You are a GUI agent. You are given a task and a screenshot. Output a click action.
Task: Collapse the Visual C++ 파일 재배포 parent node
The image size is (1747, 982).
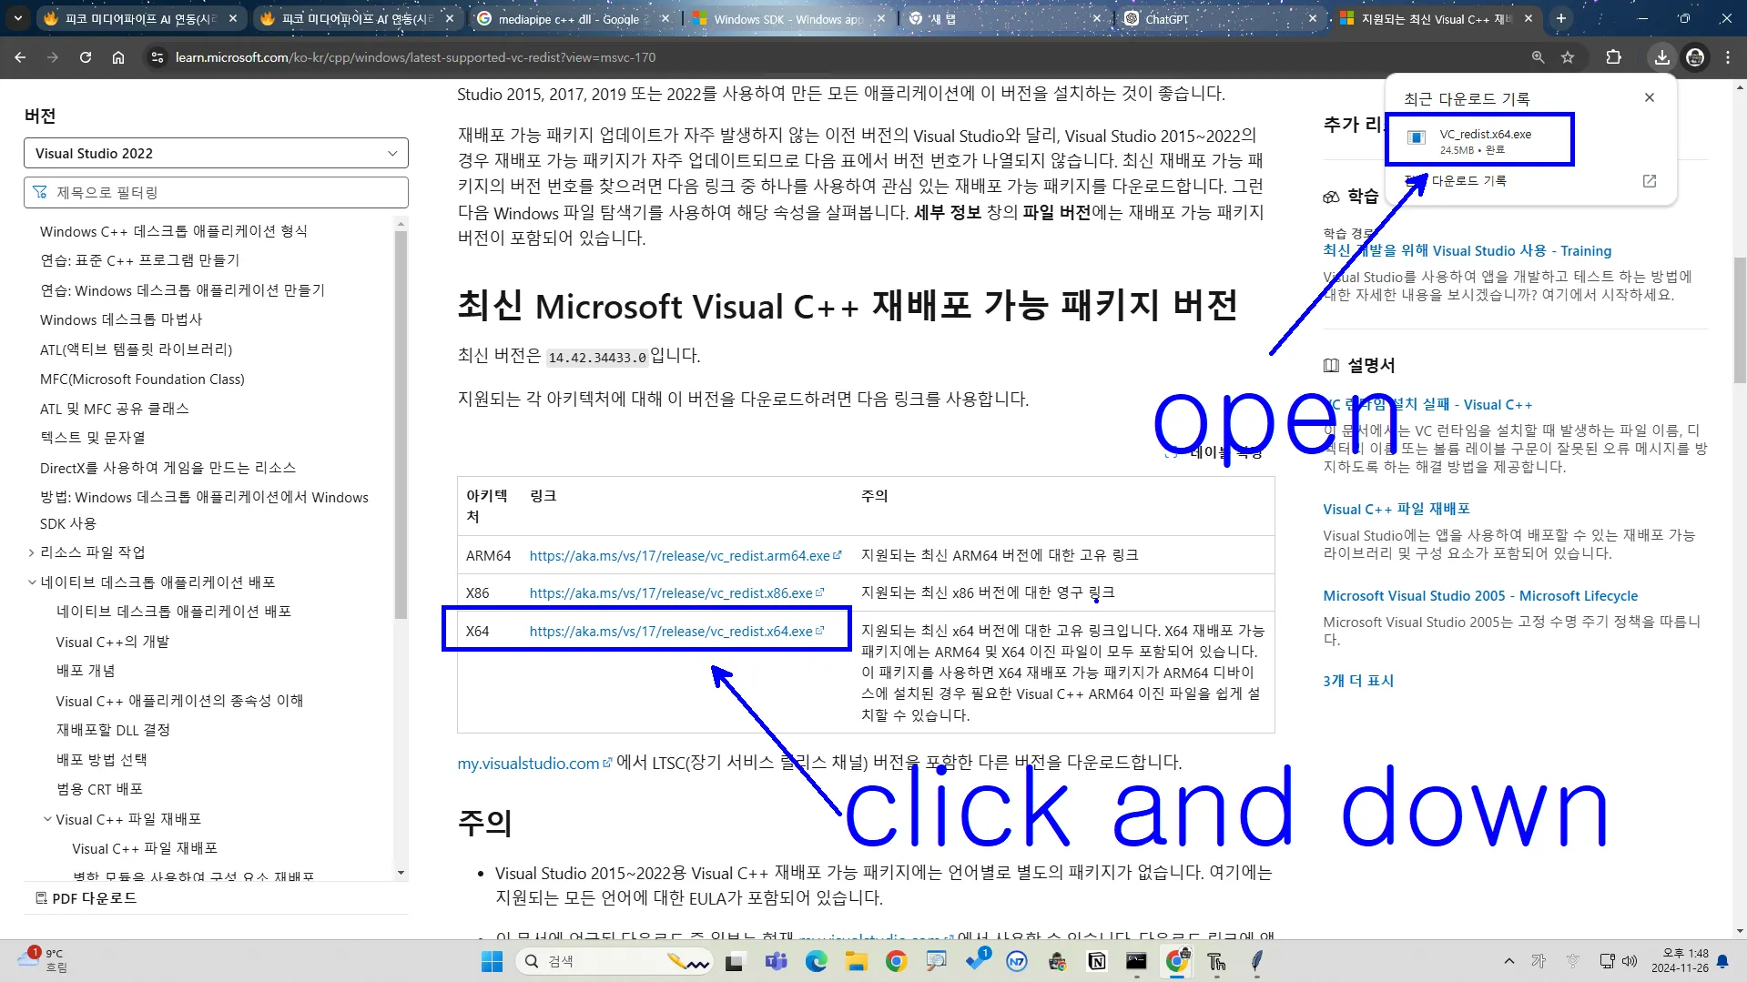coord(47,819)
